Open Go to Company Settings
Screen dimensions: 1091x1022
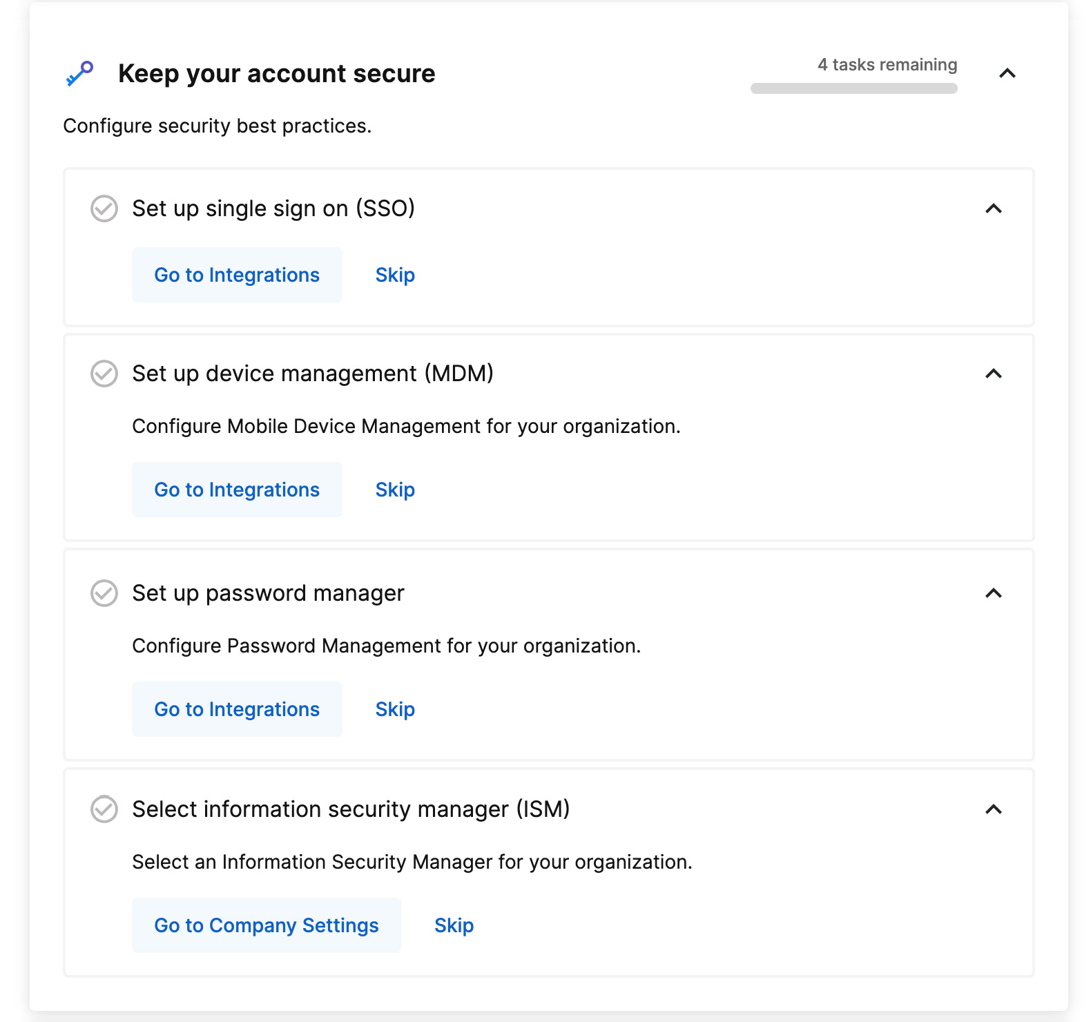(267, 925)
